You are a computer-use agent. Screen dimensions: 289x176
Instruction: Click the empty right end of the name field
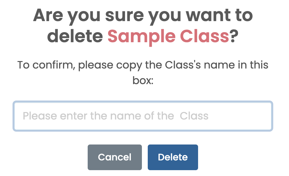coord(247,116)
